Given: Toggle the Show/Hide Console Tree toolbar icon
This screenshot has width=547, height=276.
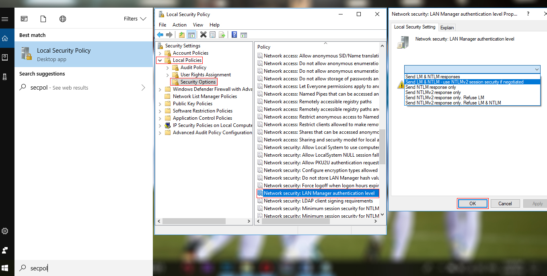Looking at the screenshot, I should pos(191,35).
